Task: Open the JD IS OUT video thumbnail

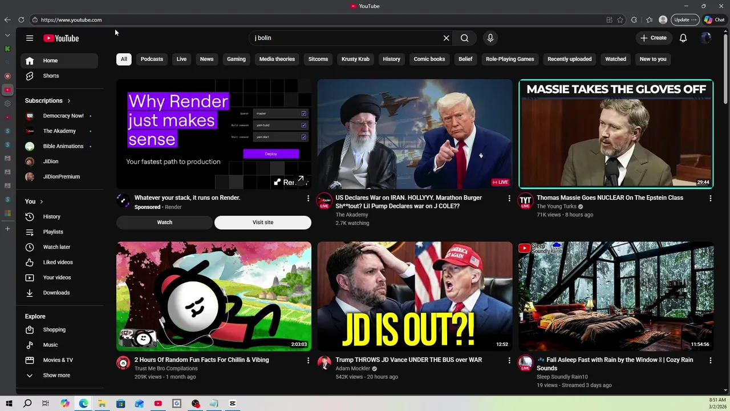Action: click(x=415, y=296)
